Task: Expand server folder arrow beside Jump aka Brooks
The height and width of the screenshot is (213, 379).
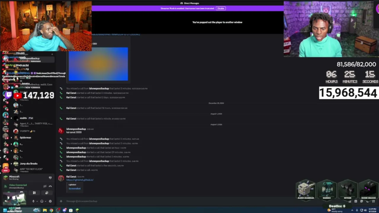Action: 12,164
